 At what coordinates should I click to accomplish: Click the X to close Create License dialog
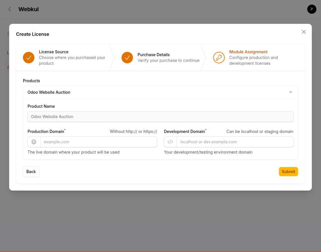coord(303,32)
